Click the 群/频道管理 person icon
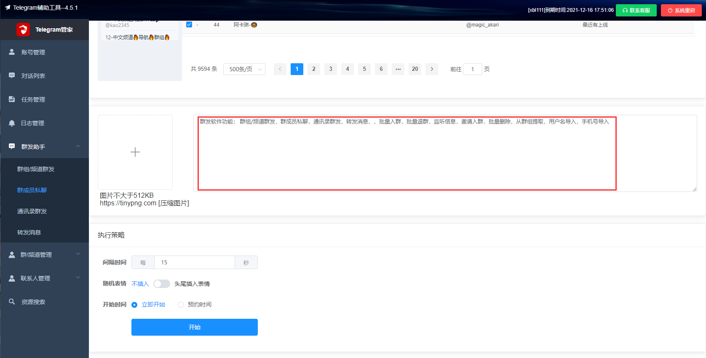 (12, 255)
